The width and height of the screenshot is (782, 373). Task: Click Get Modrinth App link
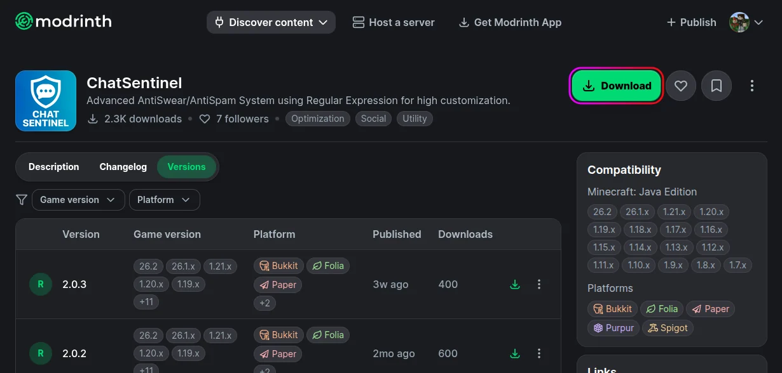(x=510, y=22)
